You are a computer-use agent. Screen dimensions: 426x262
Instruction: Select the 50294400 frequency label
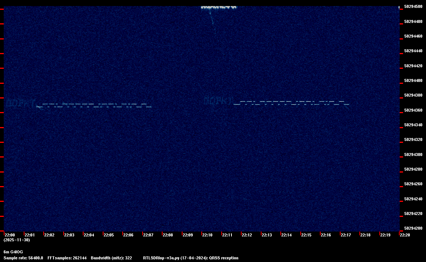click(x=413, y=81)
